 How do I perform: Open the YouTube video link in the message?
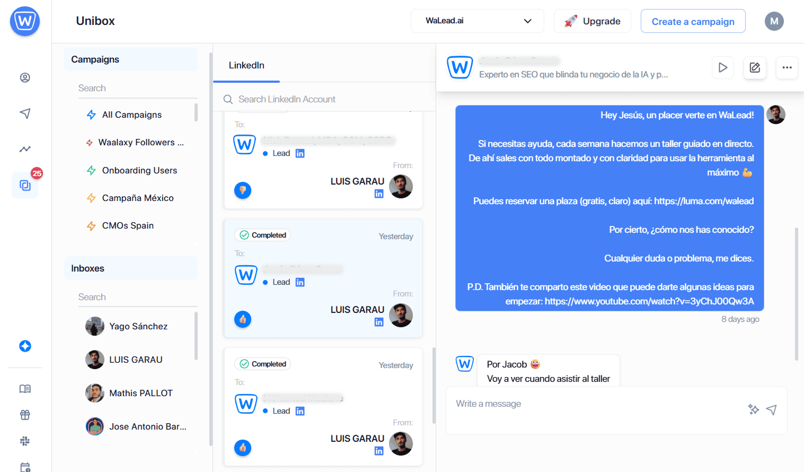(649, 301)
